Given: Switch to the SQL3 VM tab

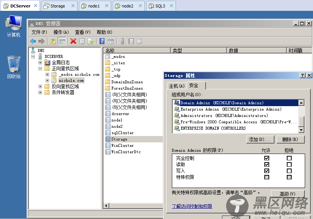Looking at the screenshot, I should pyautogui.click(x=161, y=6).
